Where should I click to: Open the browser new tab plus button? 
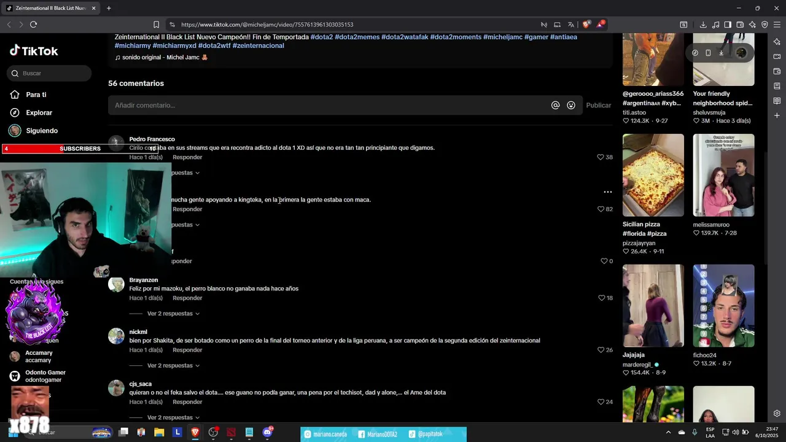[x=109, y=8]
